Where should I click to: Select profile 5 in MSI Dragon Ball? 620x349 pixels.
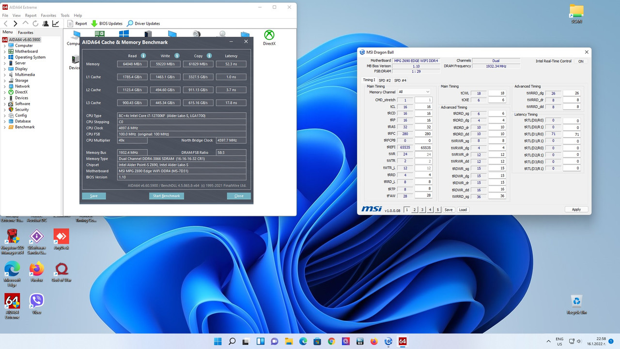[x=438, y=210]
